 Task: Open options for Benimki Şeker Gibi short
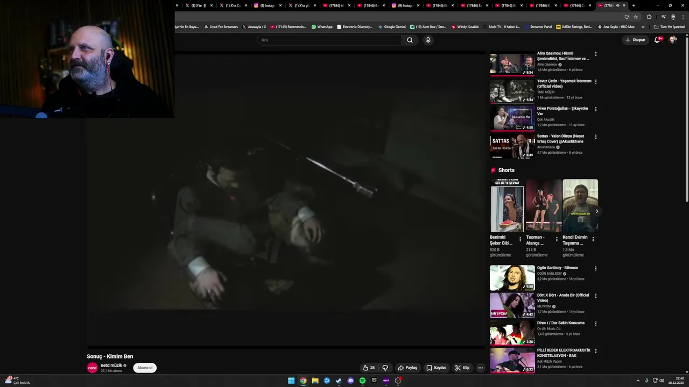(520, 239)
